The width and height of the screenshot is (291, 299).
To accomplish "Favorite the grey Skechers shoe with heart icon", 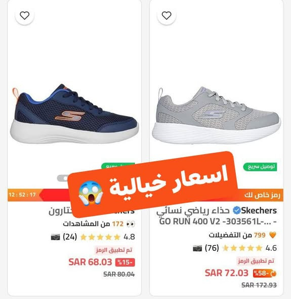I will pyautogui.click(x=167, y=15).
